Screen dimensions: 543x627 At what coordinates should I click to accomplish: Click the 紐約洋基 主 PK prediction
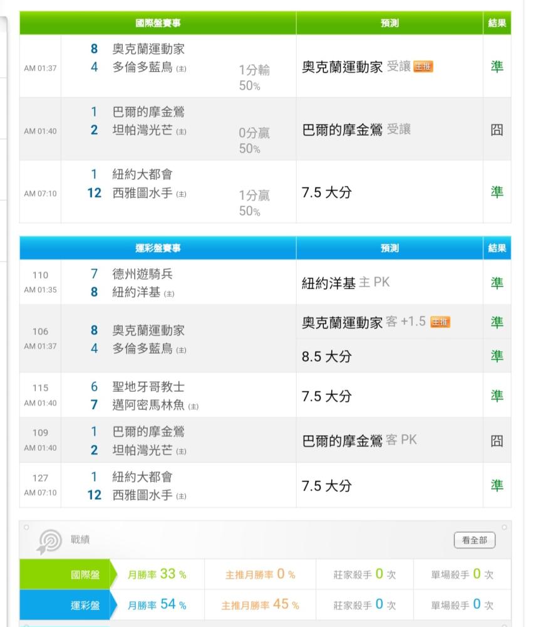coord(346,283)
